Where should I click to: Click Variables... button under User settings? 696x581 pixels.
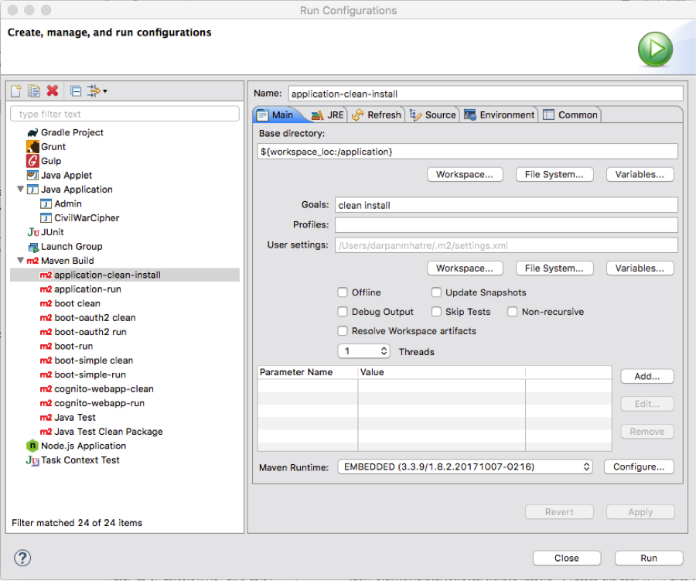[x=640, y=268]
